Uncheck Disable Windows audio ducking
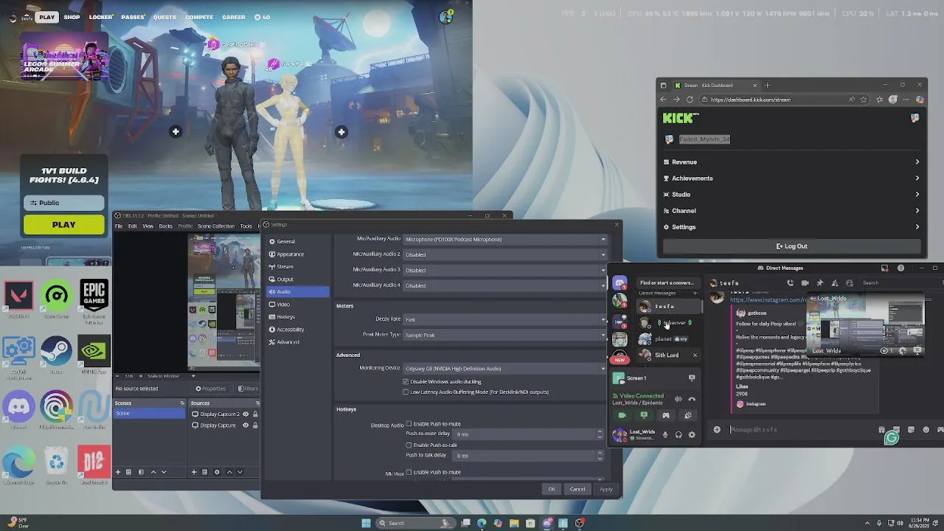The width and height of the screenshot is (944, 531). click(x=406, y=381)
